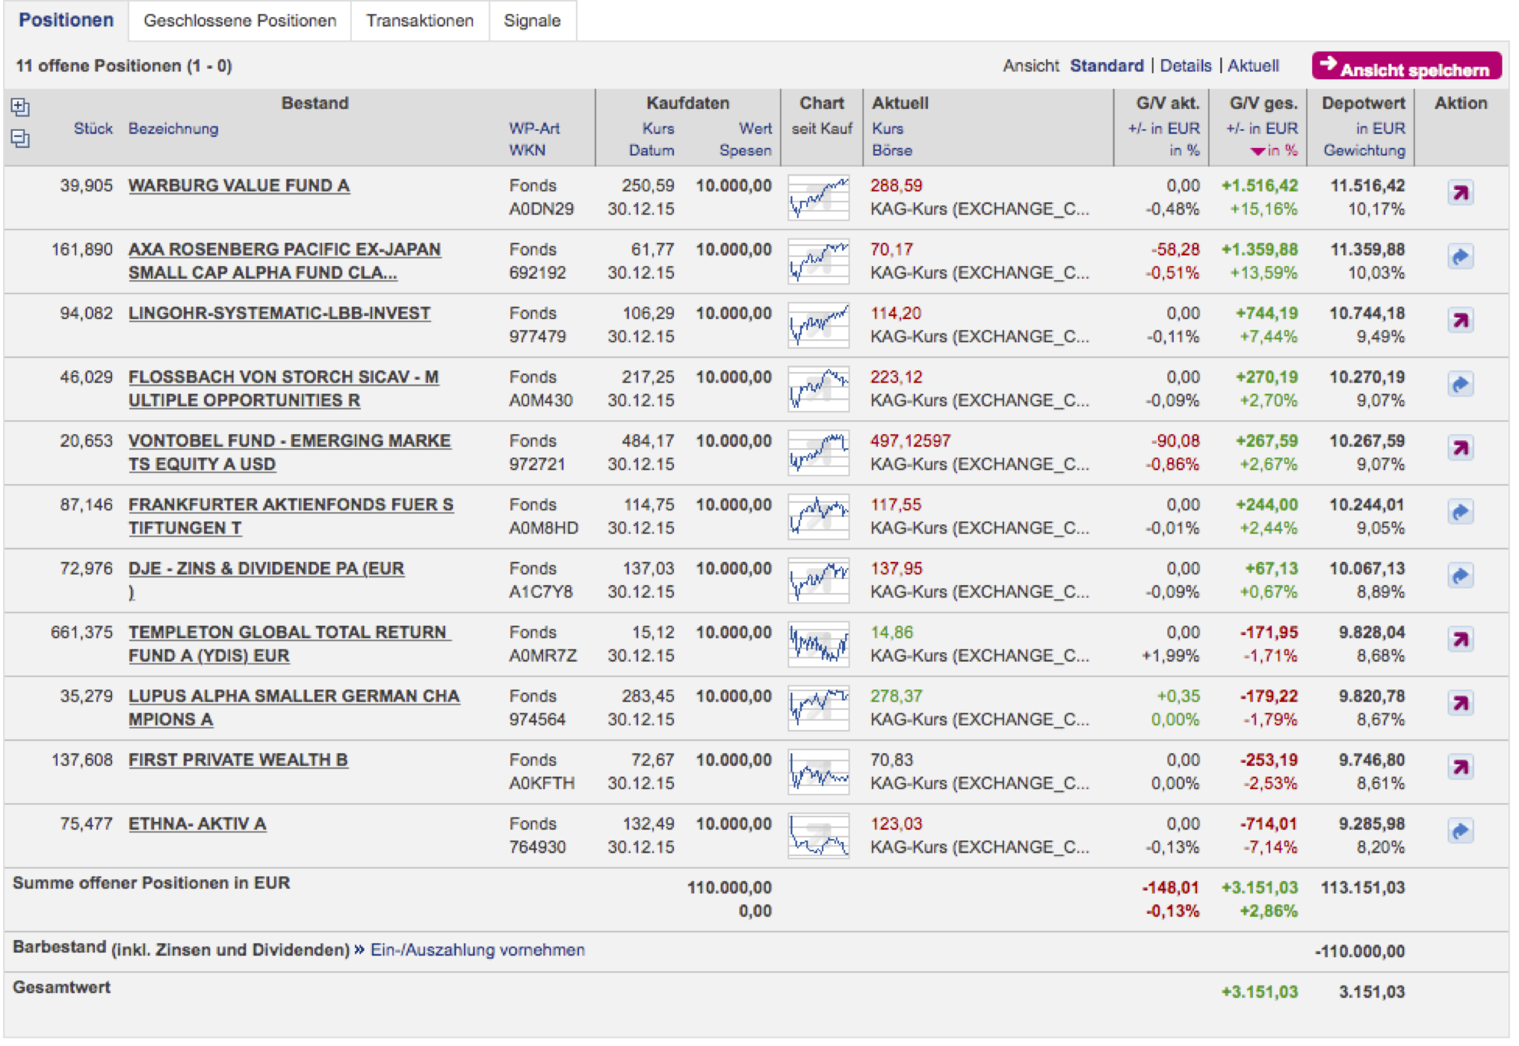Click the action icon in Lingohr-Systematic row
The image size is (1519, 1046).
1460,321
